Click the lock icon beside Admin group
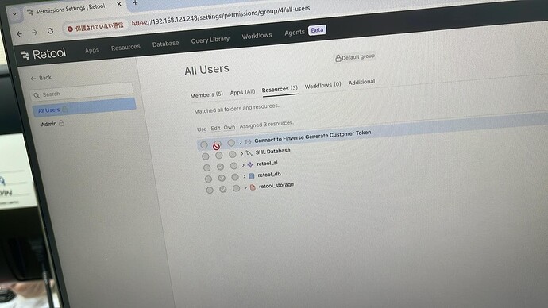The height and width of the screenshot is (308, 548). (61, 123)
